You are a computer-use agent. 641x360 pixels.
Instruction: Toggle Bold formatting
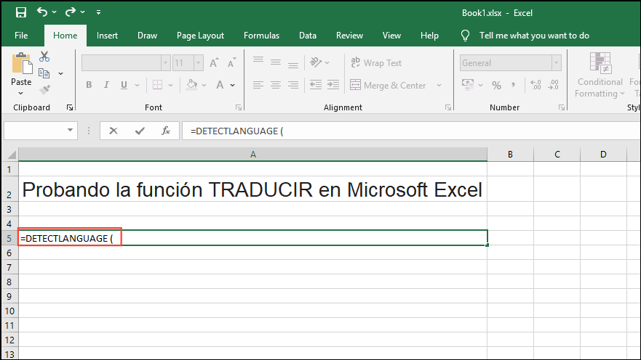[89, 86]
